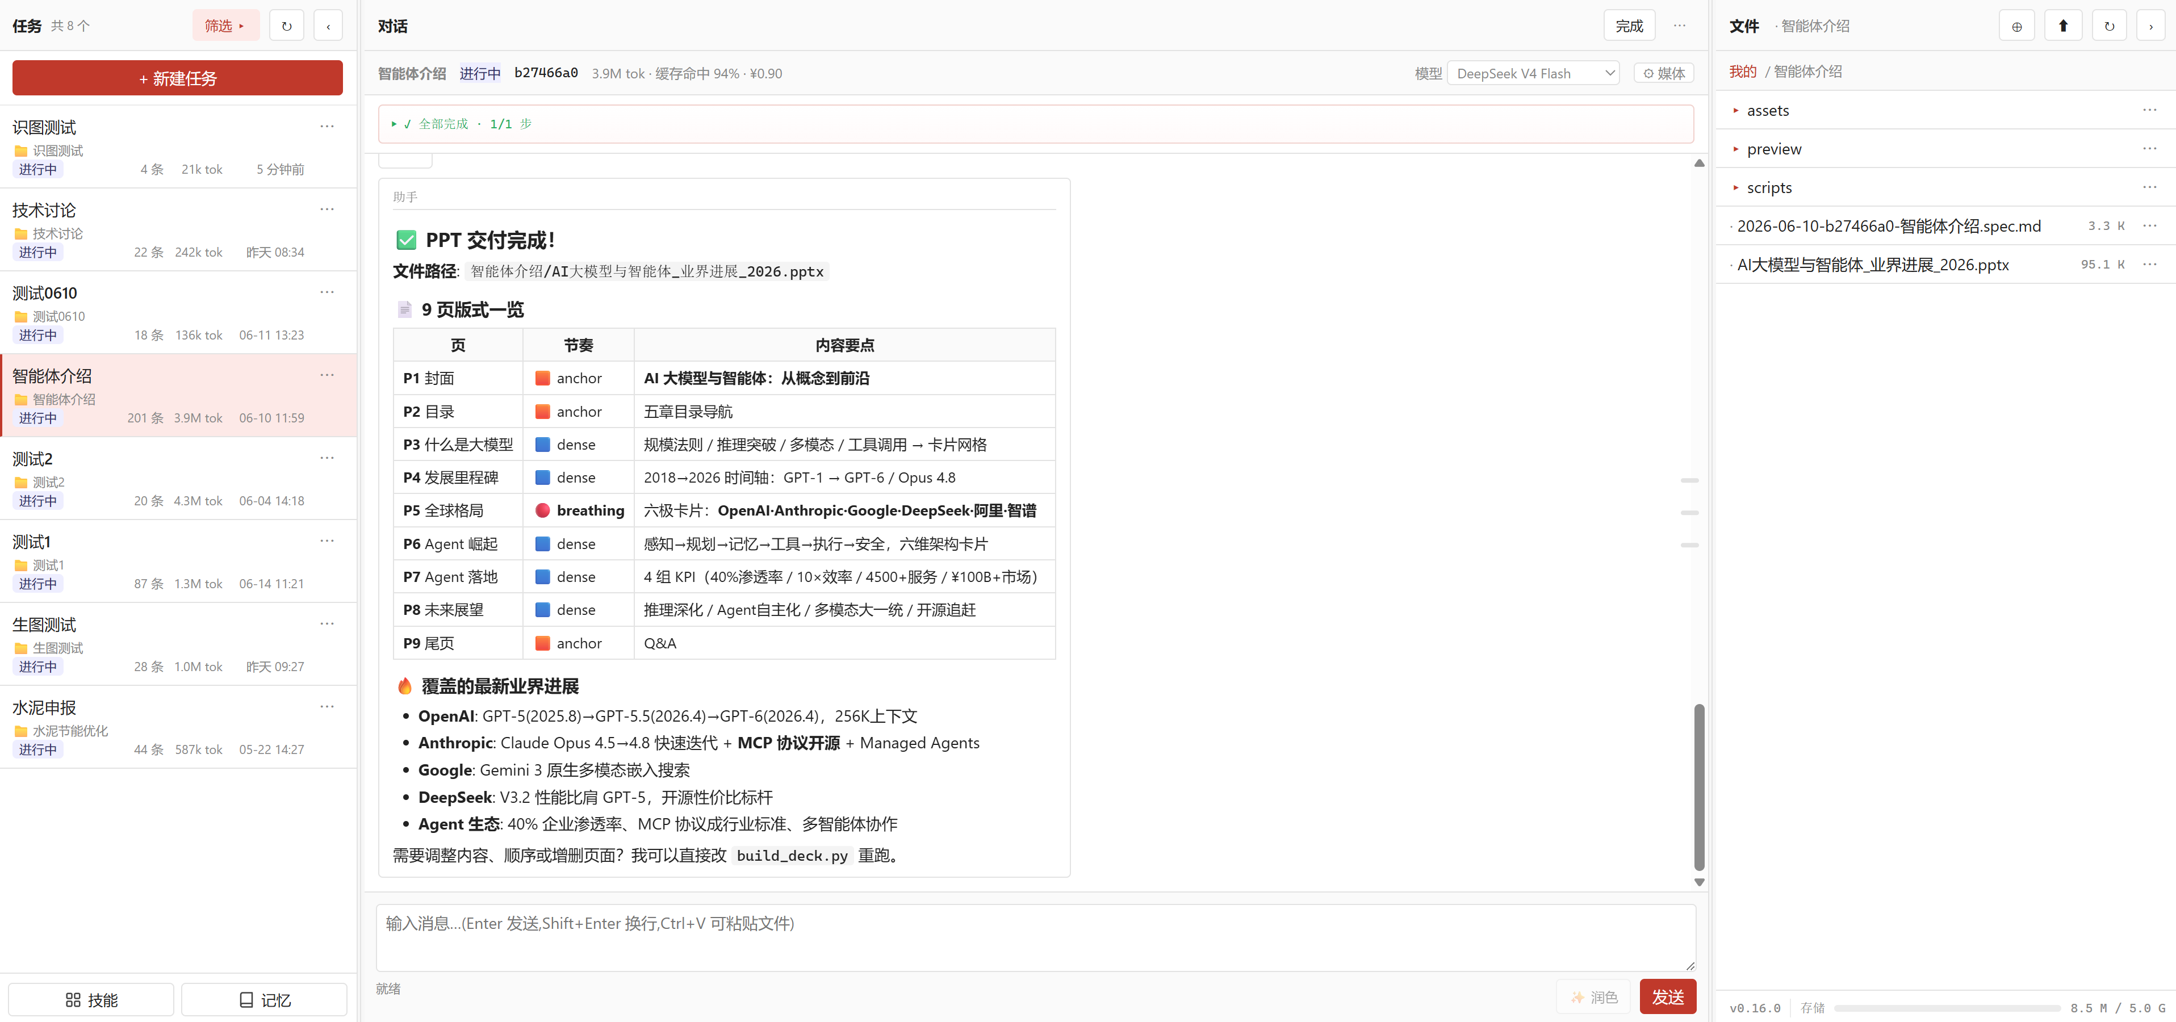This screenshot has height=1022, width=2176.
Task: Click the message input field
Action: [1036, 937]
